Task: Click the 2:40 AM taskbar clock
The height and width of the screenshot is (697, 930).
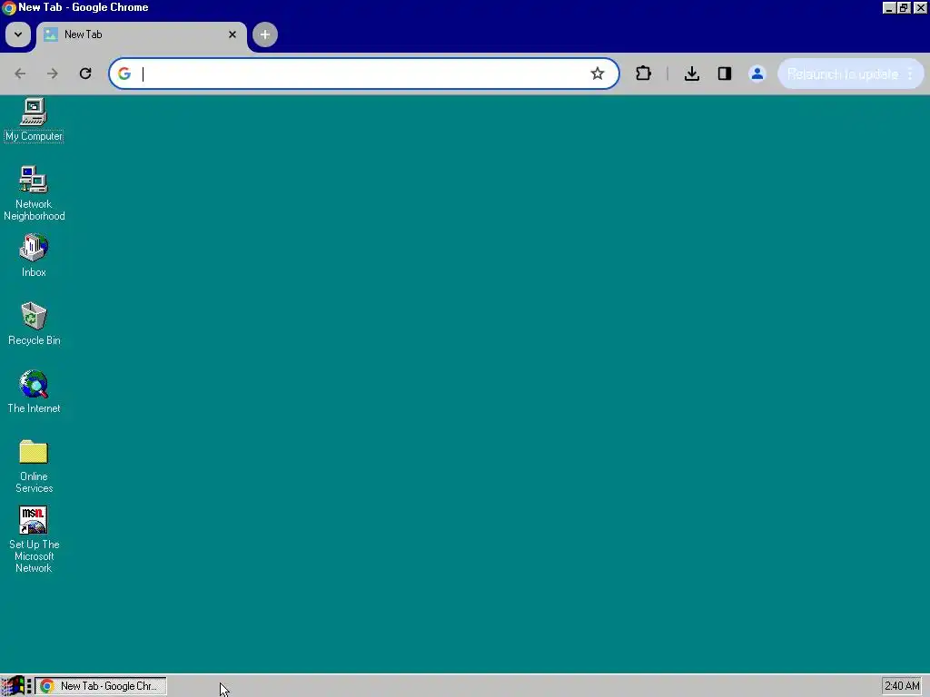Action: click(x=902, y=686)
